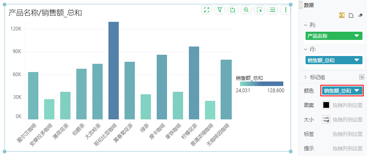Click the eraser clear icon in data panel
The image size is (367, 156).
pyautogui.click(x=360, y=15)
